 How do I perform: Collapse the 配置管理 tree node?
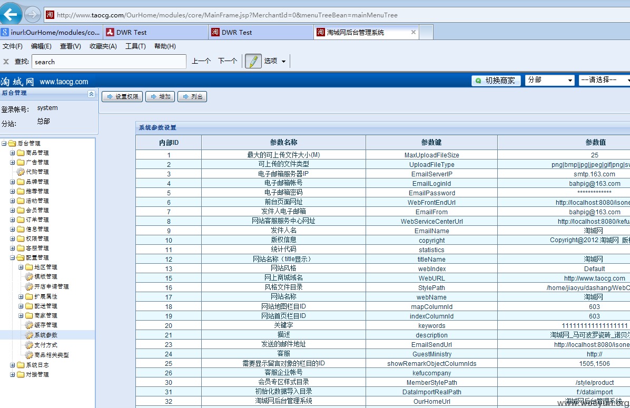13,257
